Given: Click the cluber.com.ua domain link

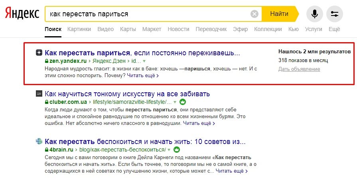Looking at the screenshot, I should (68, 102).
